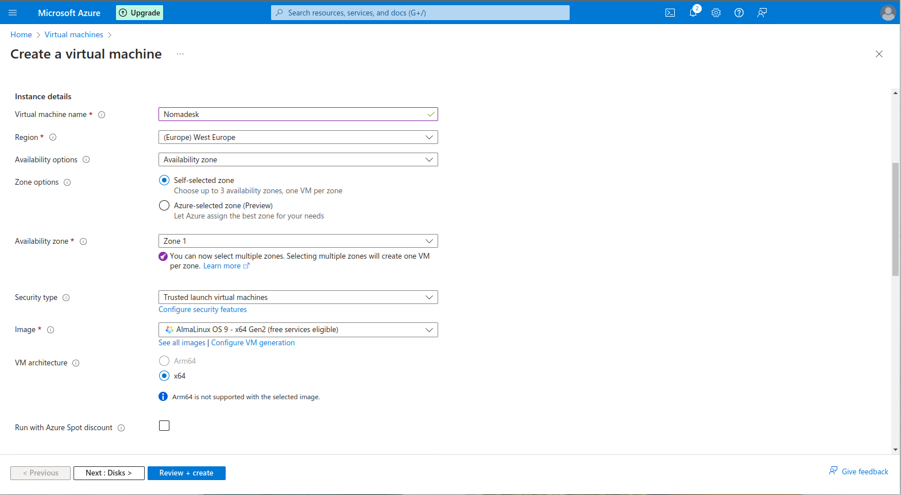Click the Virtual machine name field
This screenshot has height=495, width=901.
click(x=298, y=114)
